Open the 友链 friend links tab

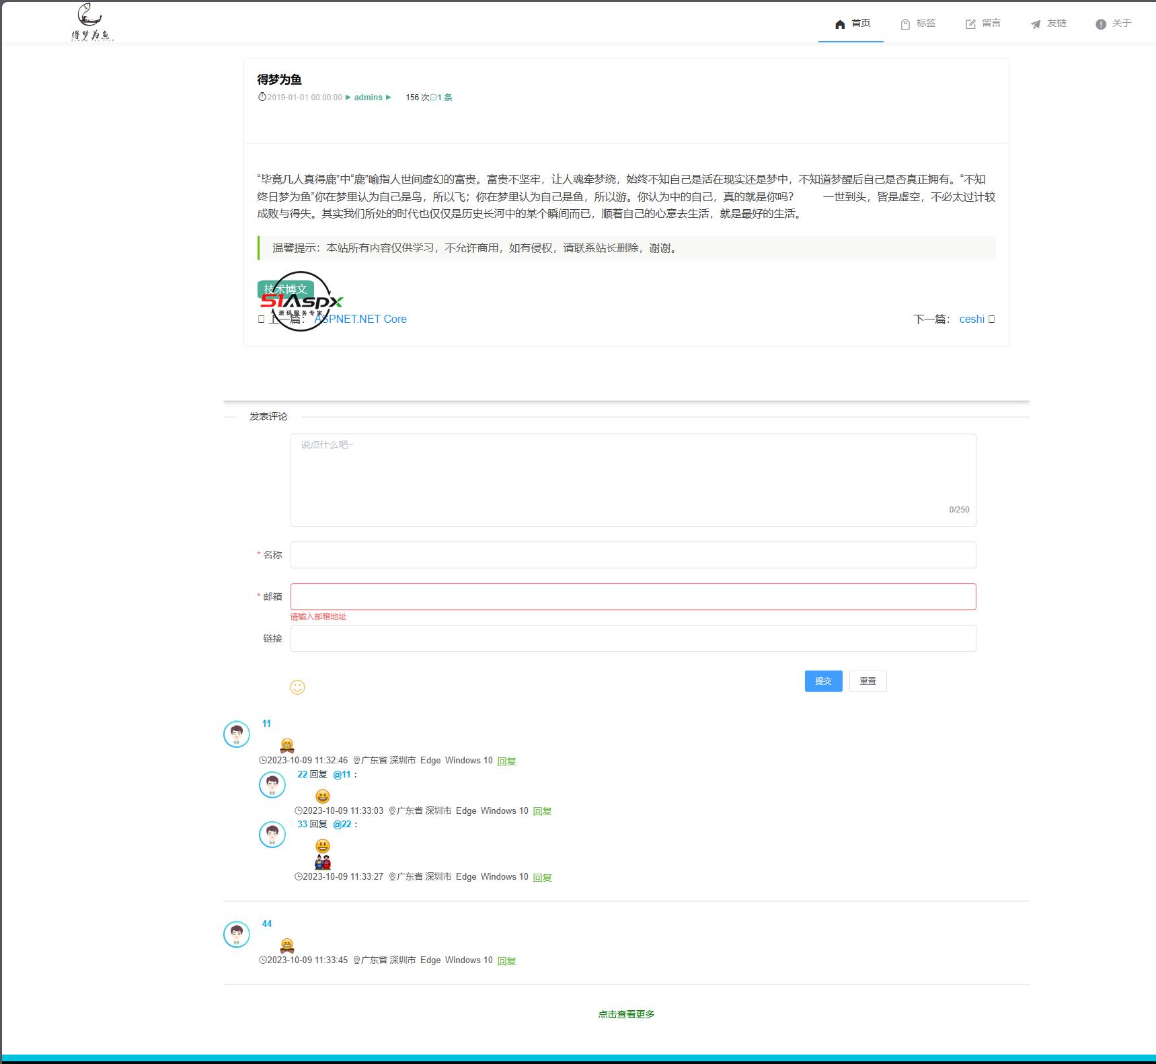[x=1047, y=24]
